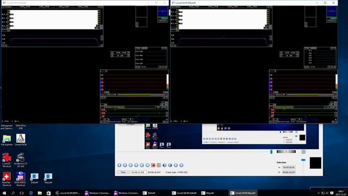Viewport: 348px width, 196px height.
Task: Click the blue AFC box in Linrad Maya44 window
Action: [332, 11]
